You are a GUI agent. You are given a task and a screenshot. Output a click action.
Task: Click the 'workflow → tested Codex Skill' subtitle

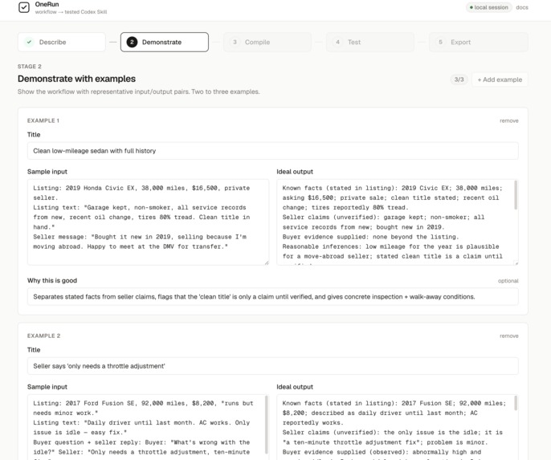[x=71, y=12]
